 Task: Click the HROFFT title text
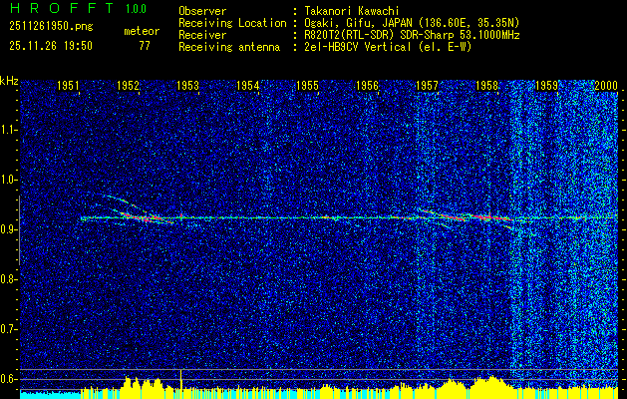point(62,8)
